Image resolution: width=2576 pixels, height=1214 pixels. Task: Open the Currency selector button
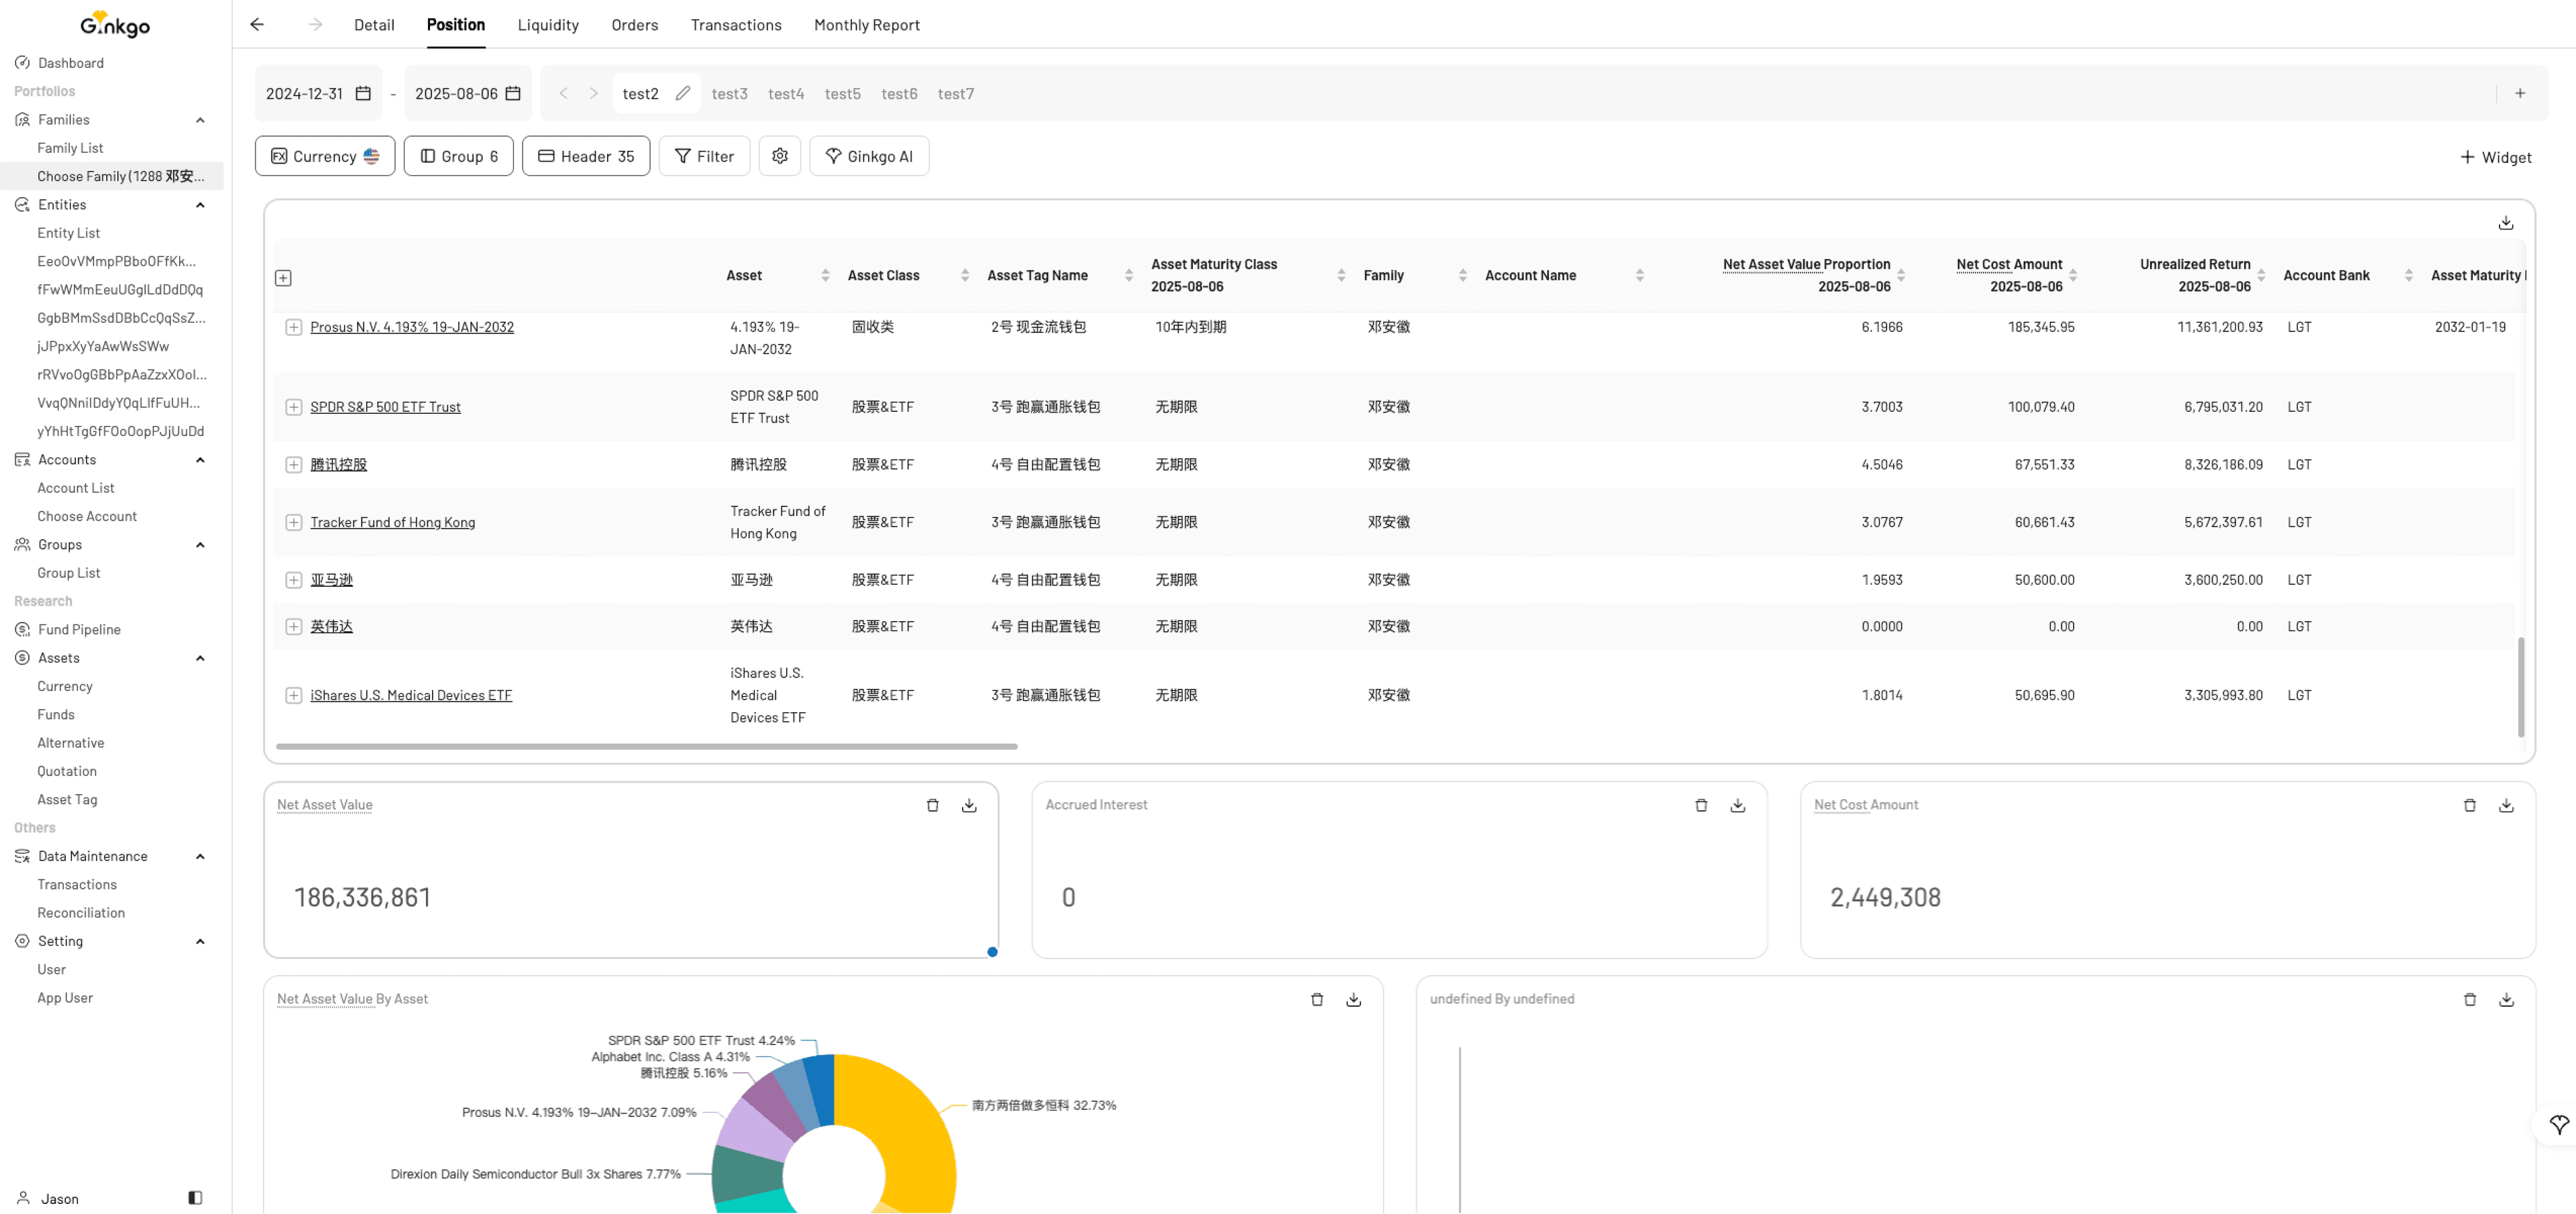pos(325,156)
